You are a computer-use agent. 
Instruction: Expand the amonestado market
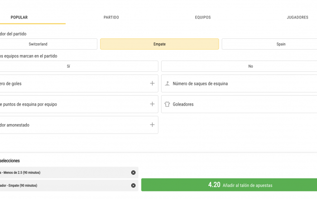pos(152,125)
